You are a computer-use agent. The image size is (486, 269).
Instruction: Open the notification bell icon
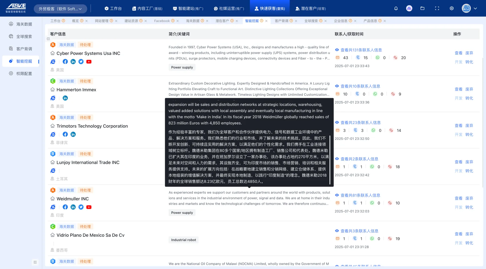[396, 8]
